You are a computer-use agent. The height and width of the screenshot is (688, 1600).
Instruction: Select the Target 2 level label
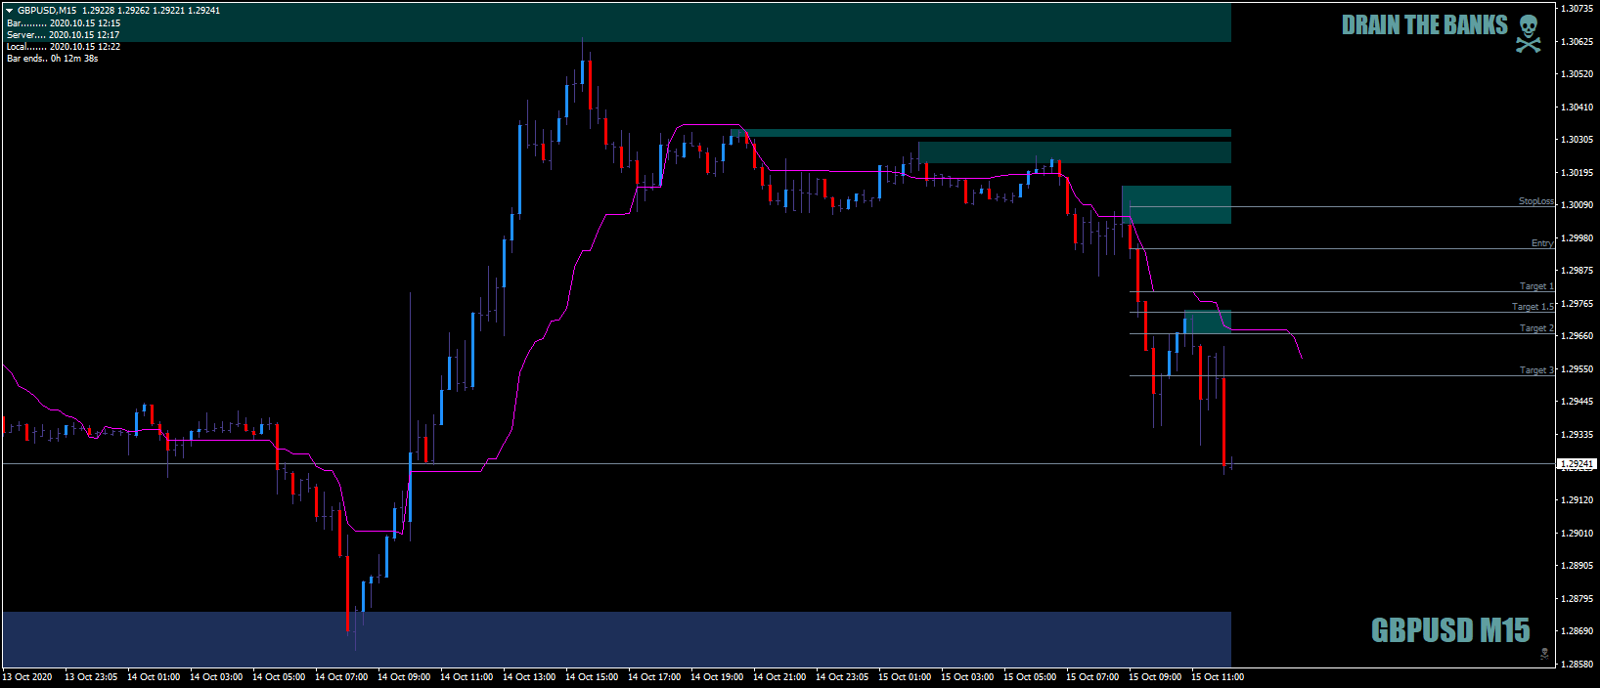pos(1536,327)
